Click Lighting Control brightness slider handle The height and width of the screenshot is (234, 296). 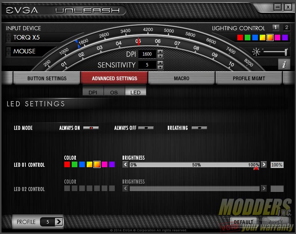click(286, 52)
